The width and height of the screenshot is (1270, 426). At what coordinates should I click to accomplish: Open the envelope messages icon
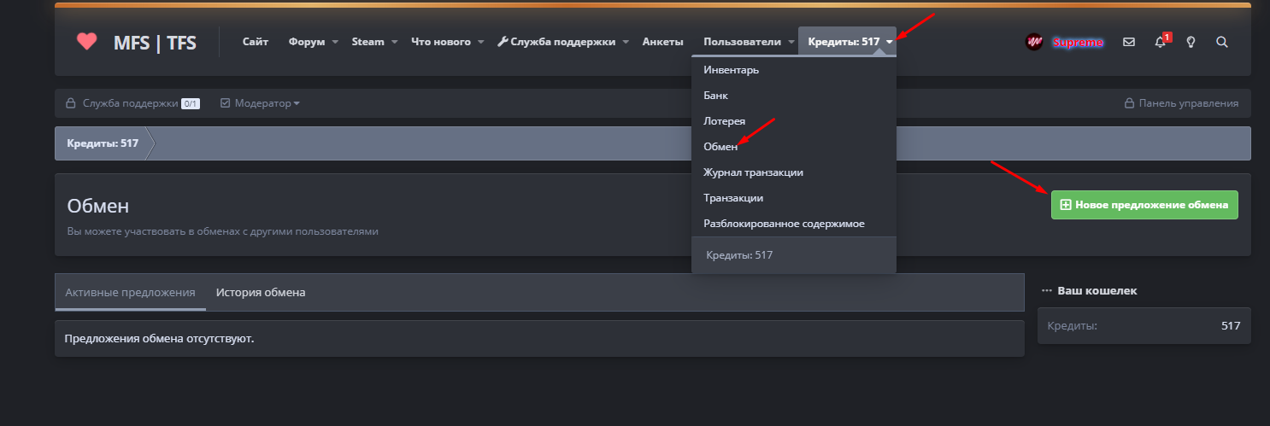(1129, 42)
